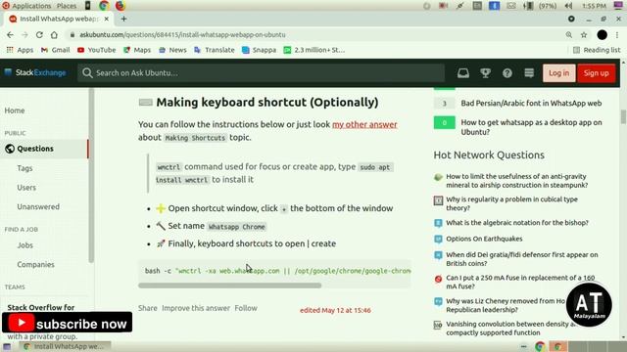The width and height of the screenshot is (627, 352).
Task: Open the Stack Exchange site switcher icon
Action: (x=529, y=73)
